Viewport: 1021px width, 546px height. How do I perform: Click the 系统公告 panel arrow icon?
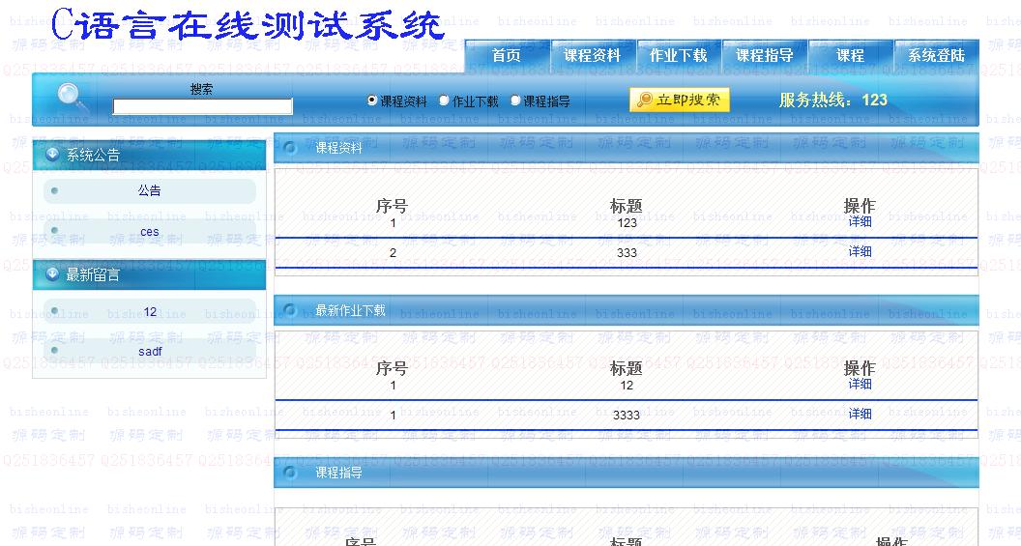52,154
